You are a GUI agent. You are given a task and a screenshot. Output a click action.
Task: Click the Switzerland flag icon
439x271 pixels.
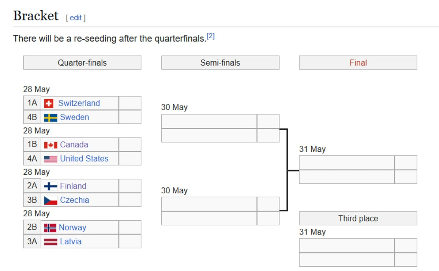[x=49, y=104]
